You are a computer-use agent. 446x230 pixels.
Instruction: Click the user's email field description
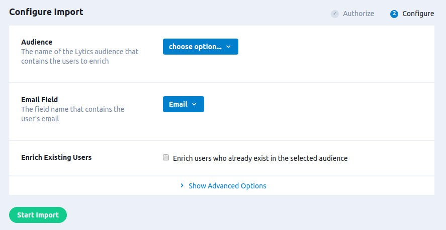pos(72,114)
